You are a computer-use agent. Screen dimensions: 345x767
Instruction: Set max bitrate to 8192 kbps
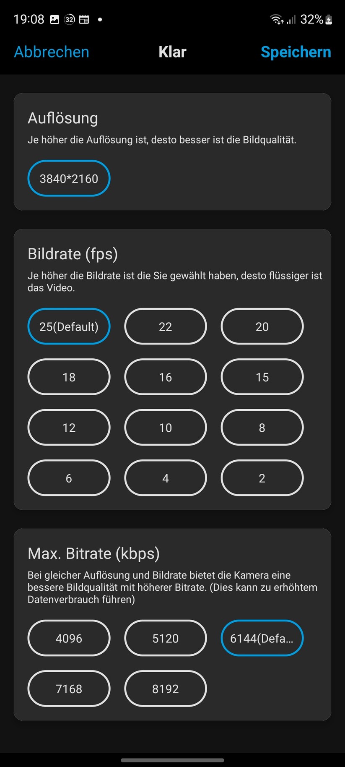click(x=165, y=689)
